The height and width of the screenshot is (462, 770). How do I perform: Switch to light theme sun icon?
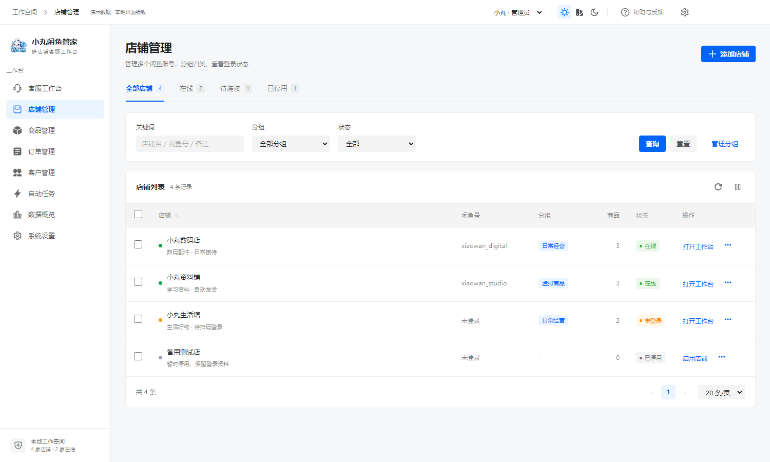(x=565, y=12)
